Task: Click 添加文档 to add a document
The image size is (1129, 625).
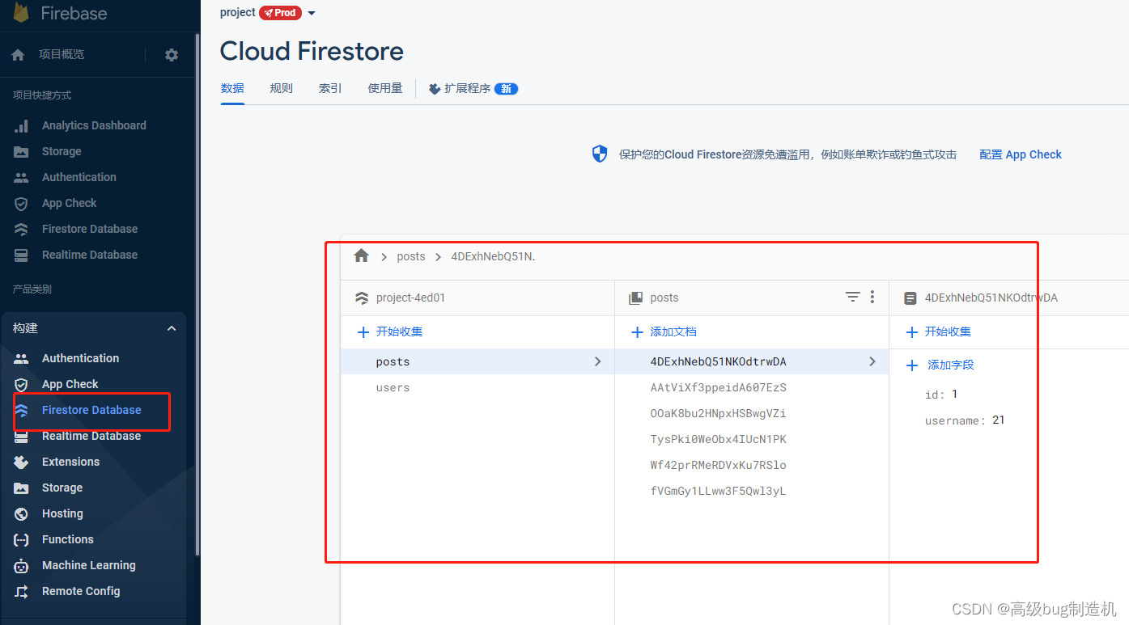Action: (670, 332)
